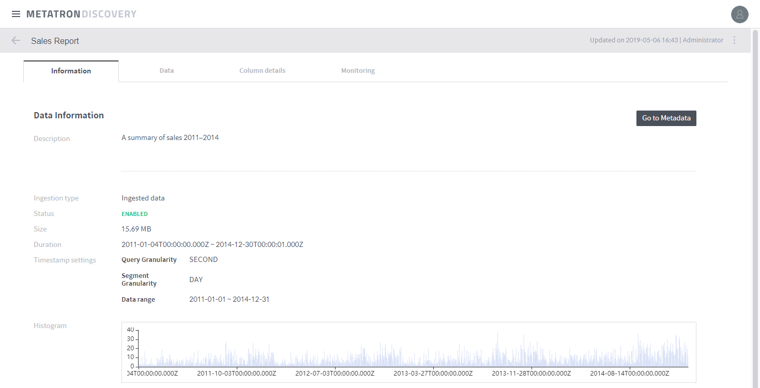The height and width of the screenshot is (388, 760).
Task: Click the size value 15.69 MB
Action: 136,229
